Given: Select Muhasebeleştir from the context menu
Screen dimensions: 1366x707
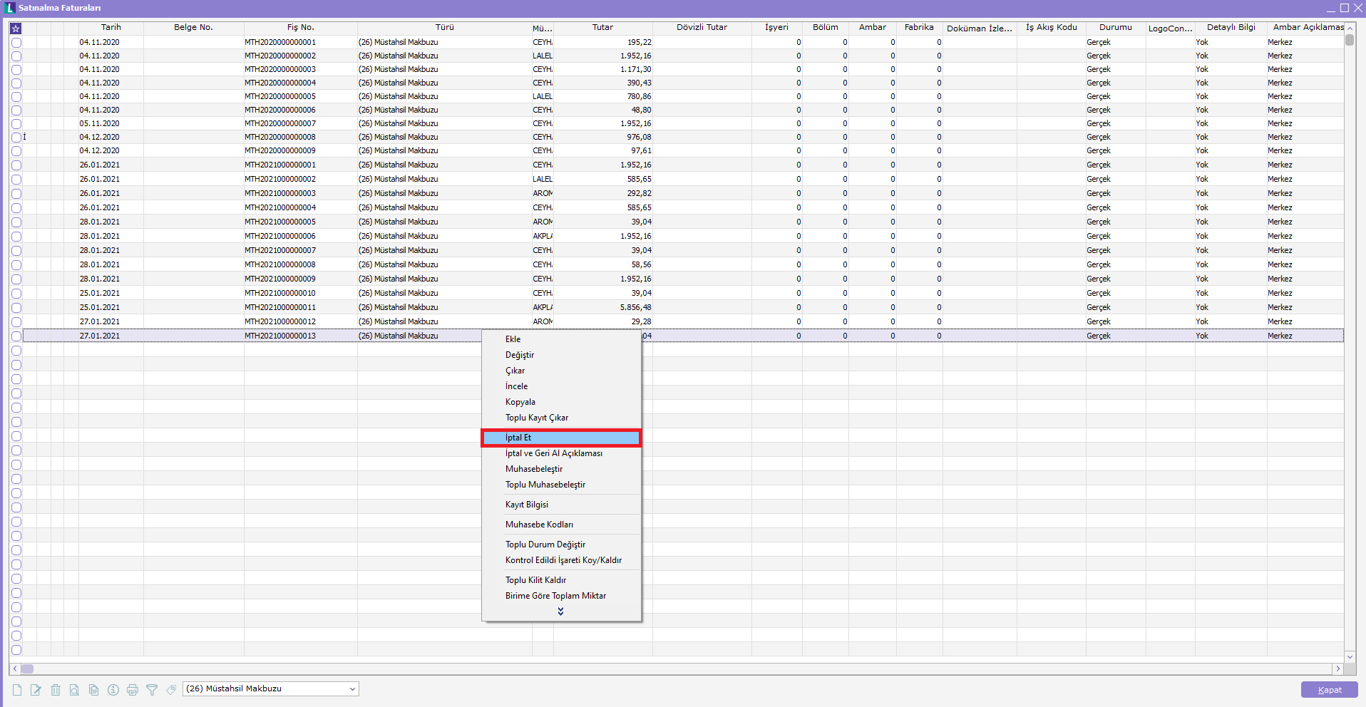Looking at the screenshot, I should 534,469.
